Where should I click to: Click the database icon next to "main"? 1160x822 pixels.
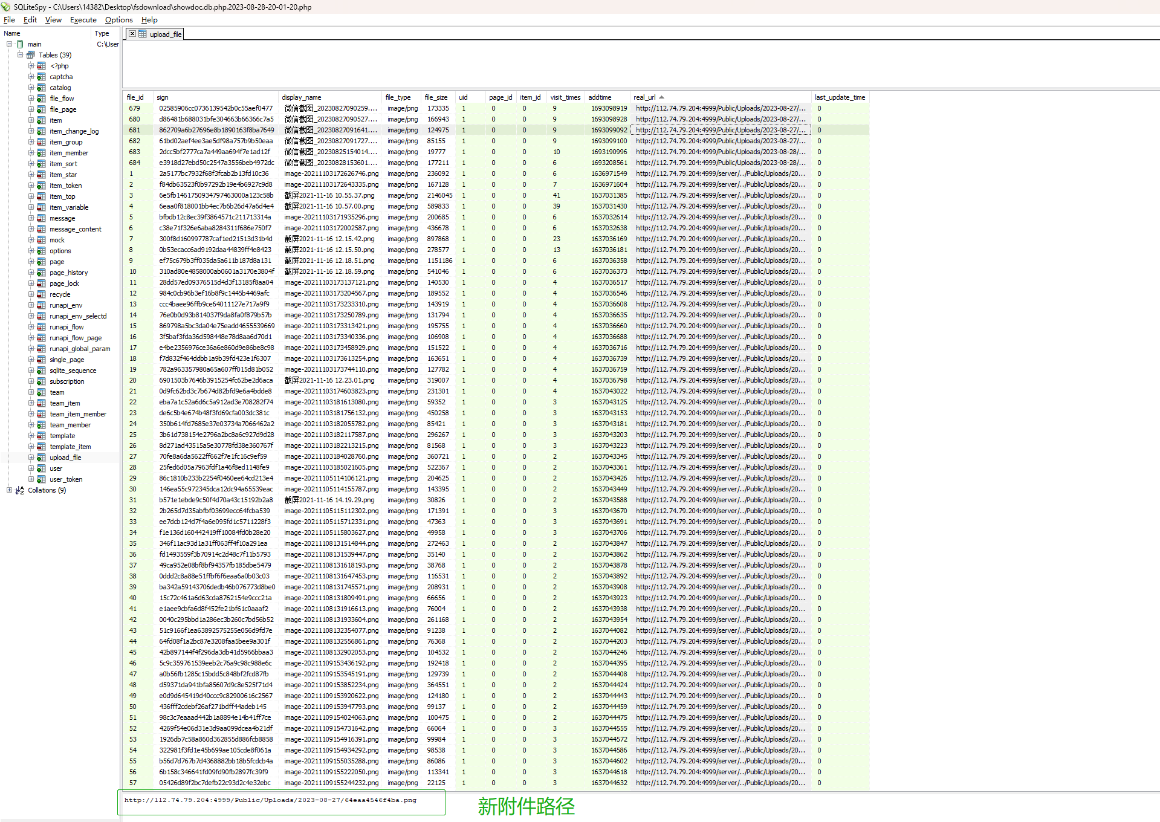(19, 44)
